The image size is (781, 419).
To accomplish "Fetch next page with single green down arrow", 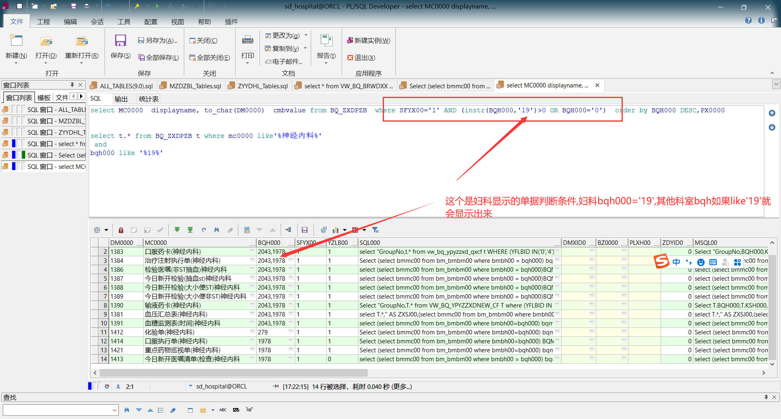I will coord(177,230).
